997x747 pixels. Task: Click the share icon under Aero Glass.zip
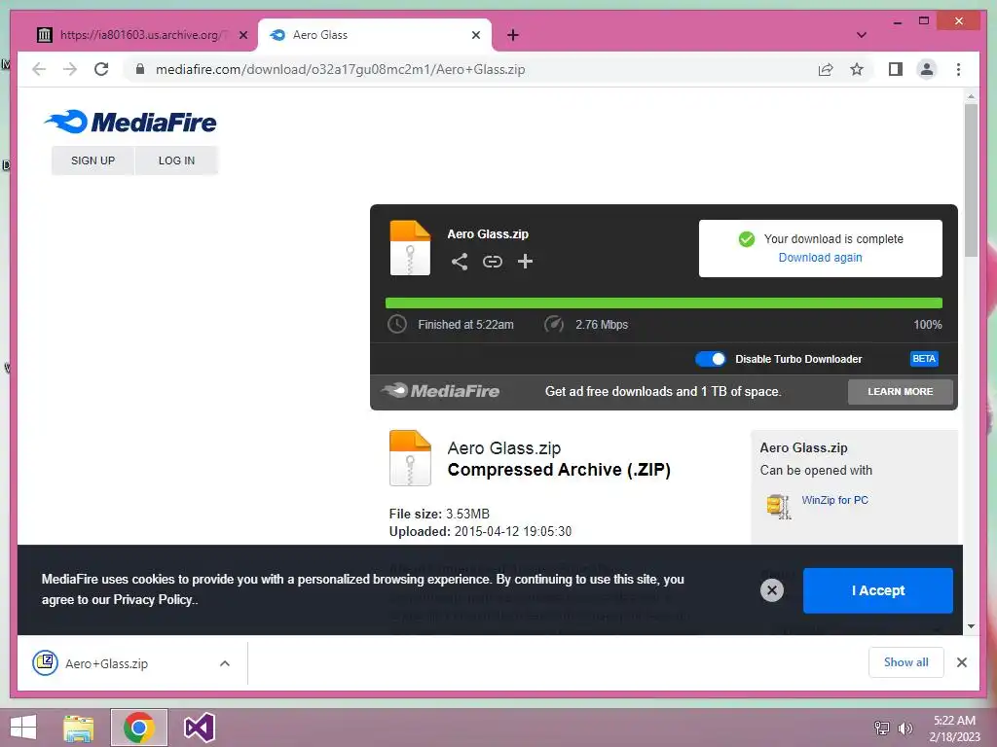(x=460, y=262)
